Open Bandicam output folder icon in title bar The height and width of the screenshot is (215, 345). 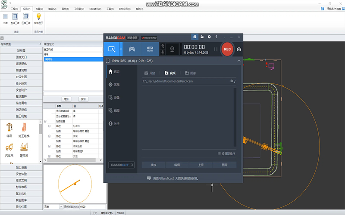click(x=202, y=37)
